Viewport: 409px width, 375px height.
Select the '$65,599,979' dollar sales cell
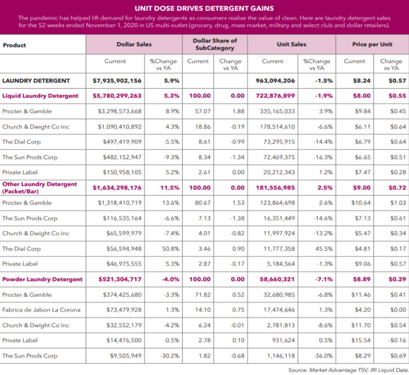click(x=124, y=233)
